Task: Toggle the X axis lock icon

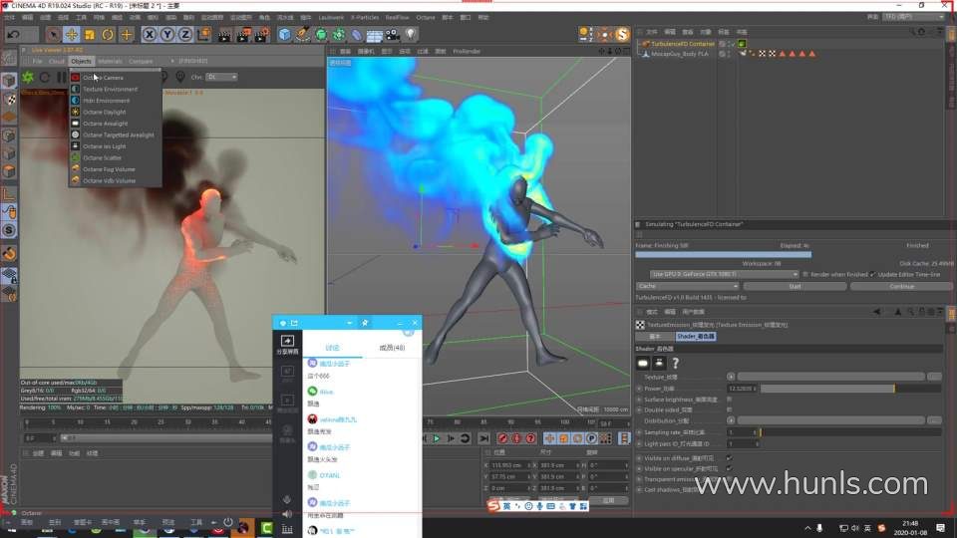Action: click(150, 35)
